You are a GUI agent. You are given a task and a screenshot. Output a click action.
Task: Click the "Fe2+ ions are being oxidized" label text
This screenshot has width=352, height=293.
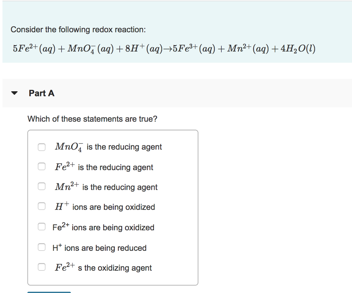(104, 226)
